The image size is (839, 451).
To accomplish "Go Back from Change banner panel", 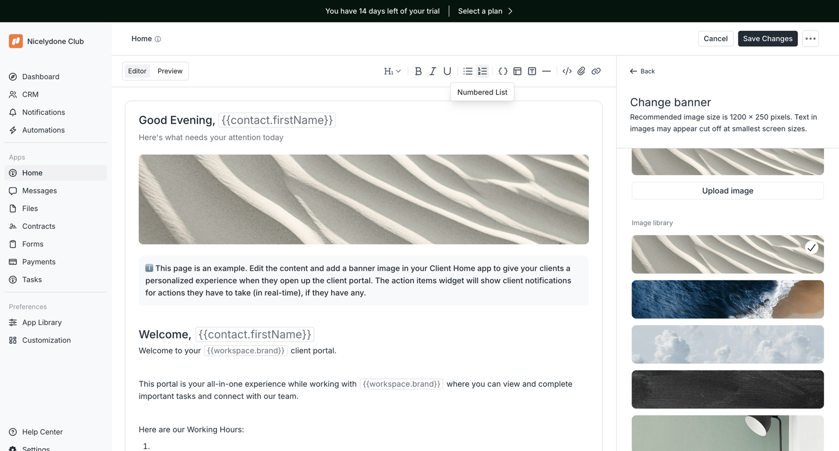I will pos(642,71).
